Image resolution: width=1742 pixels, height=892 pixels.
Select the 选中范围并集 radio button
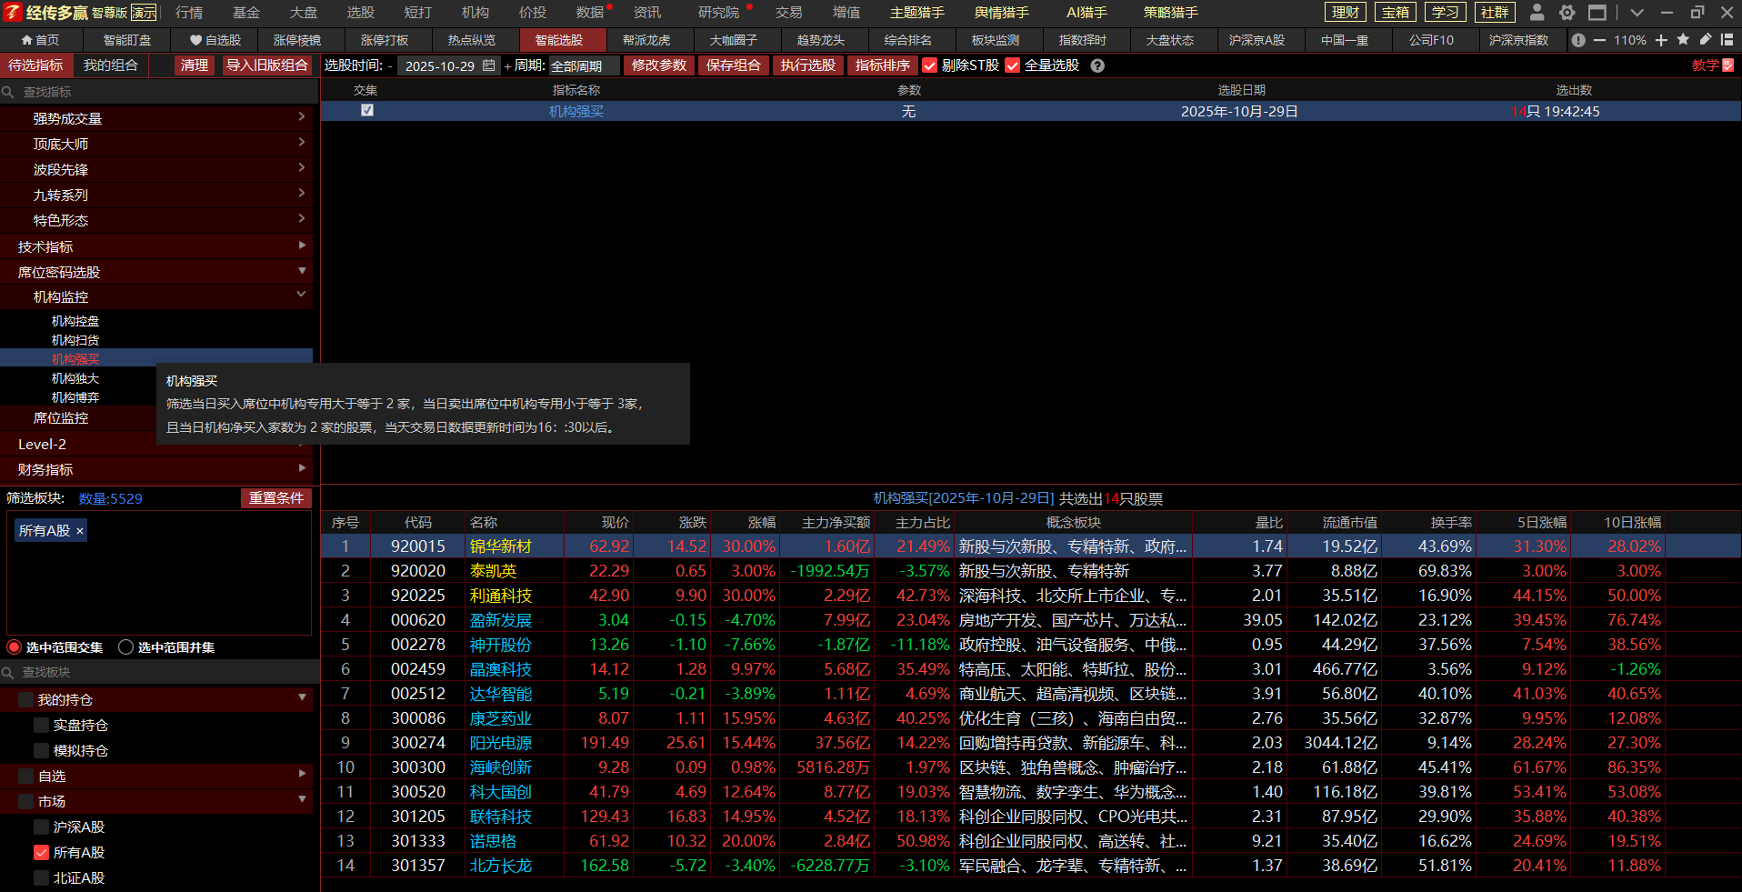tap(126, 647)
